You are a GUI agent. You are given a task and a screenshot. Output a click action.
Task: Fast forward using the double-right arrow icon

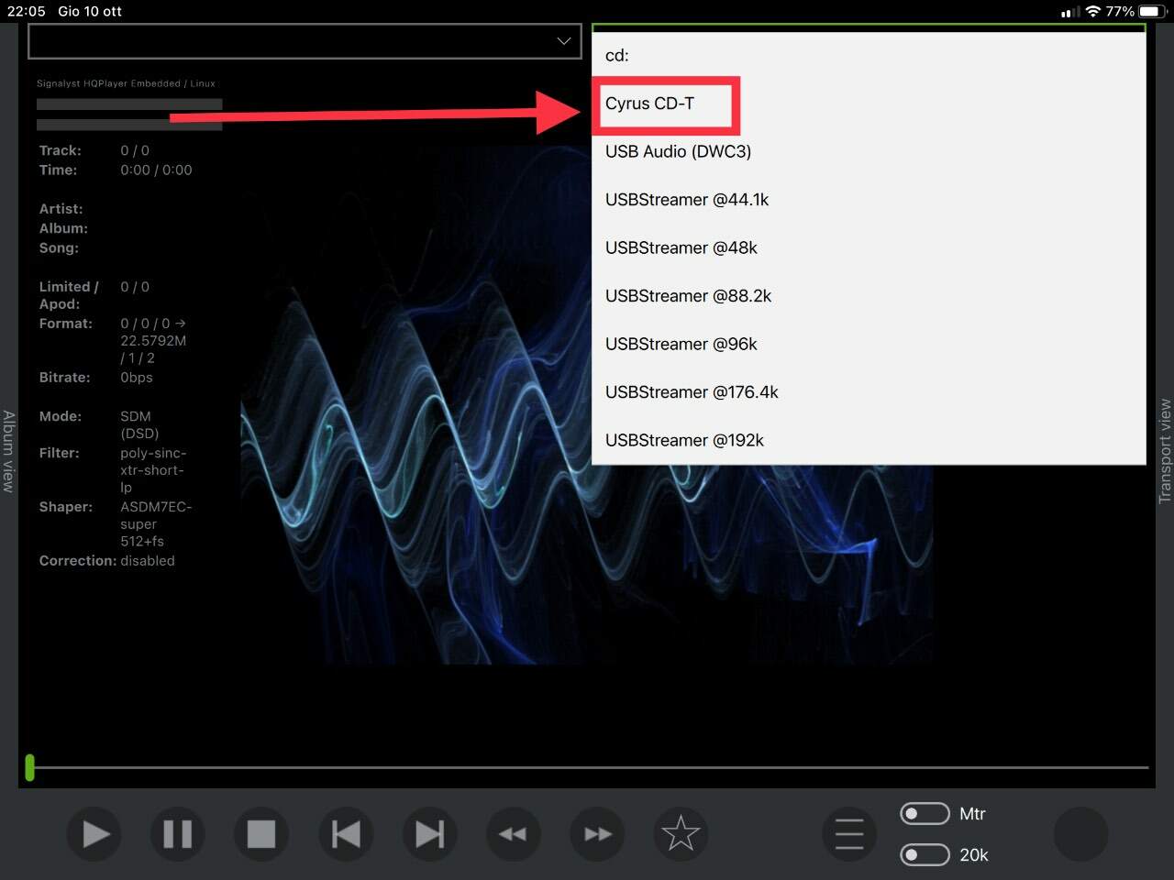(597, 834)
